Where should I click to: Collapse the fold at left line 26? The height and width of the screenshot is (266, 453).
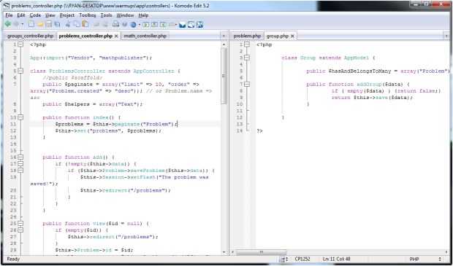point(20,230)
